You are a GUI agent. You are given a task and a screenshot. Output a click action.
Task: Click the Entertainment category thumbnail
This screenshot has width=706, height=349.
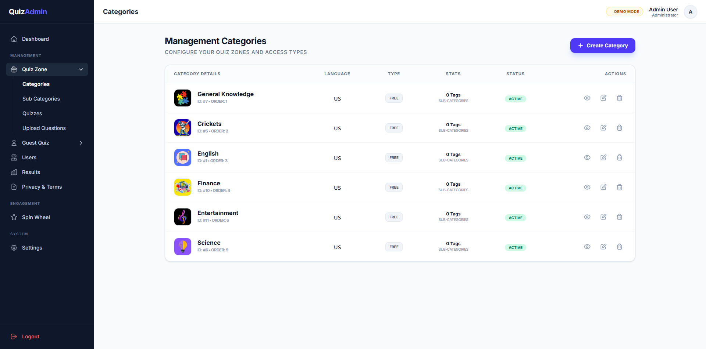coord(183,217)
